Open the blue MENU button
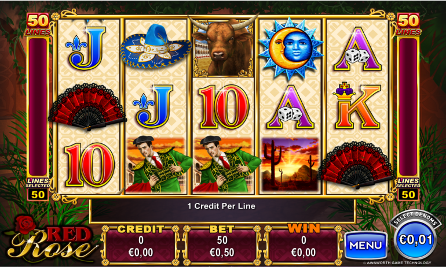The width and height of the screenshot is (446, 267). tap(366, 246)
